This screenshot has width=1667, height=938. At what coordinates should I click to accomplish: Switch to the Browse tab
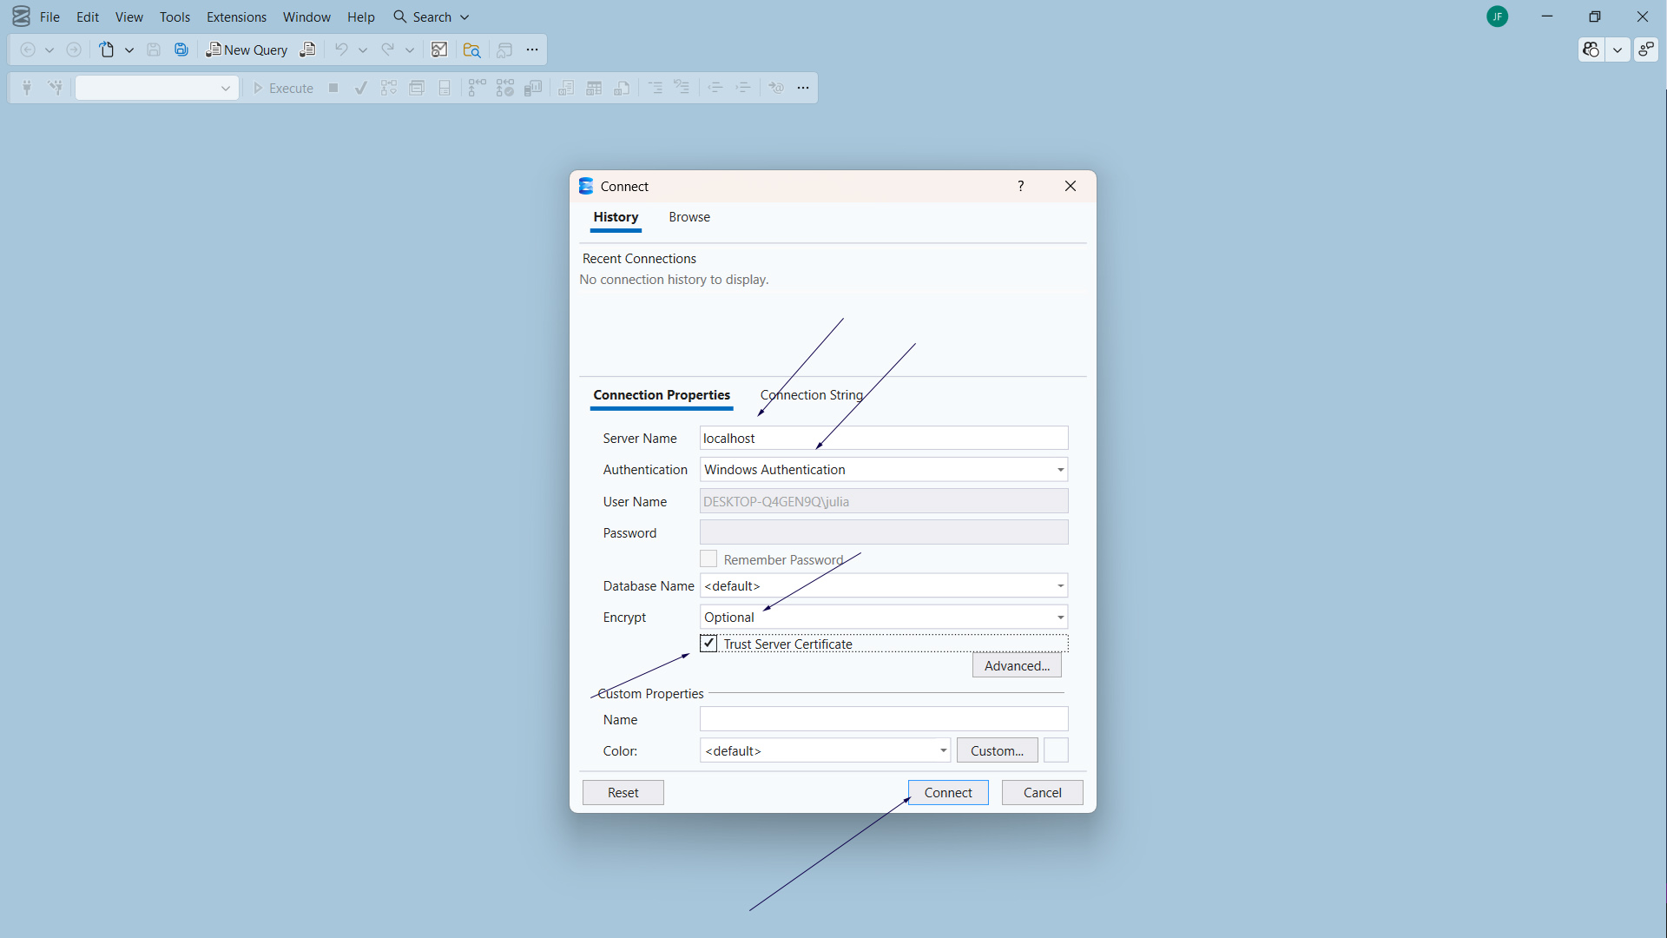(x=689, y=217)
